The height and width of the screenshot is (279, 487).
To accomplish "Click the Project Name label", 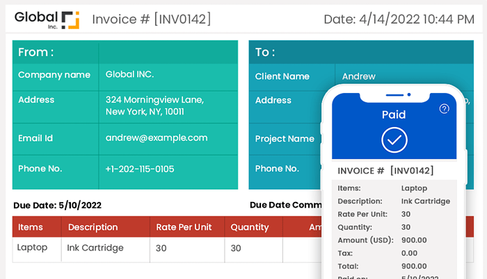I will click(285, 139).
